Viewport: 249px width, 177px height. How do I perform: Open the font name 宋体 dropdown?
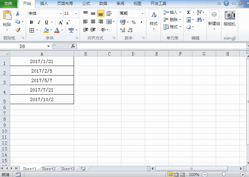tap(61, 14)
